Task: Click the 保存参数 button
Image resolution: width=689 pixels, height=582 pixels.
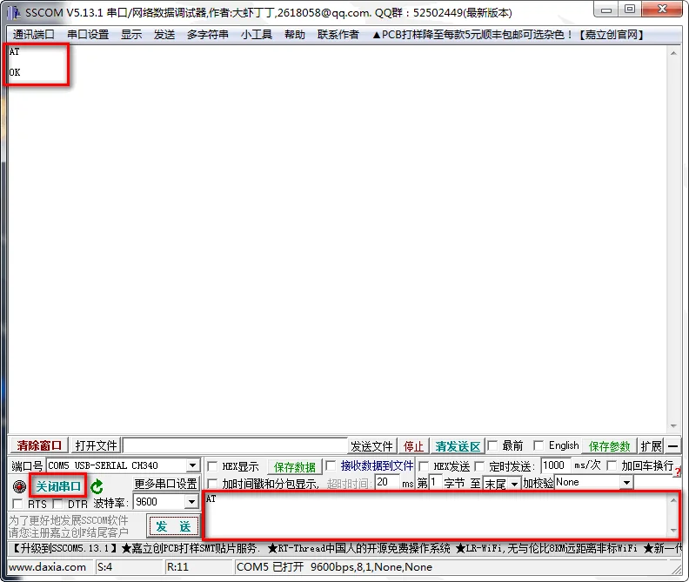Action: tap(609, 446)
